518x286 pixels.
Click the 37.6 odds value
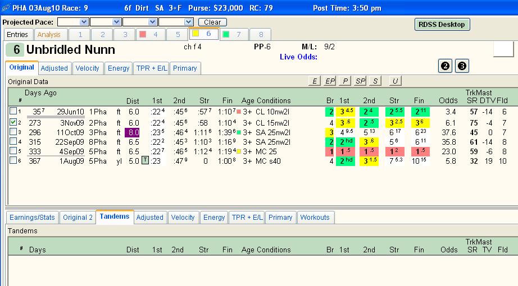click(x=449, y=132)
